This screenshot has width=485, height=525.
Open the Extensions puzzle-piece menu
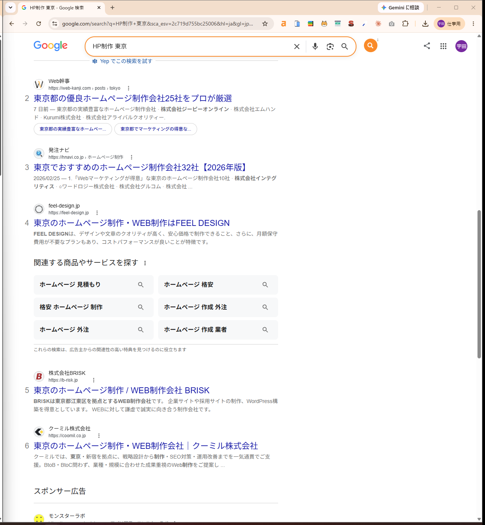405,24
